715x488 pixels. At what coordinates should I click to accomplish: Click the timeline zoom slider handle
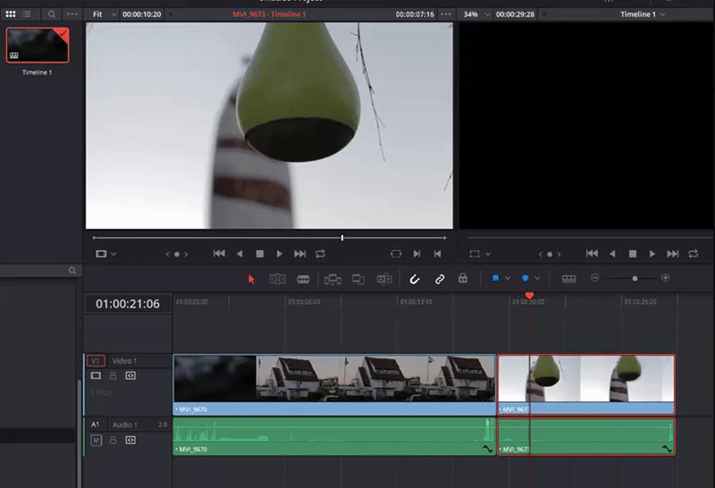click(635, 279)
